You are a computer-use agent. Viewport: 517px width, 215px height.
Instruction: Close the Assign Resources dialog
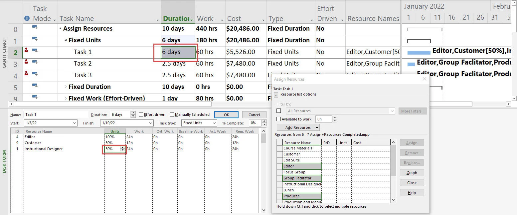click(x=424, y=79)
